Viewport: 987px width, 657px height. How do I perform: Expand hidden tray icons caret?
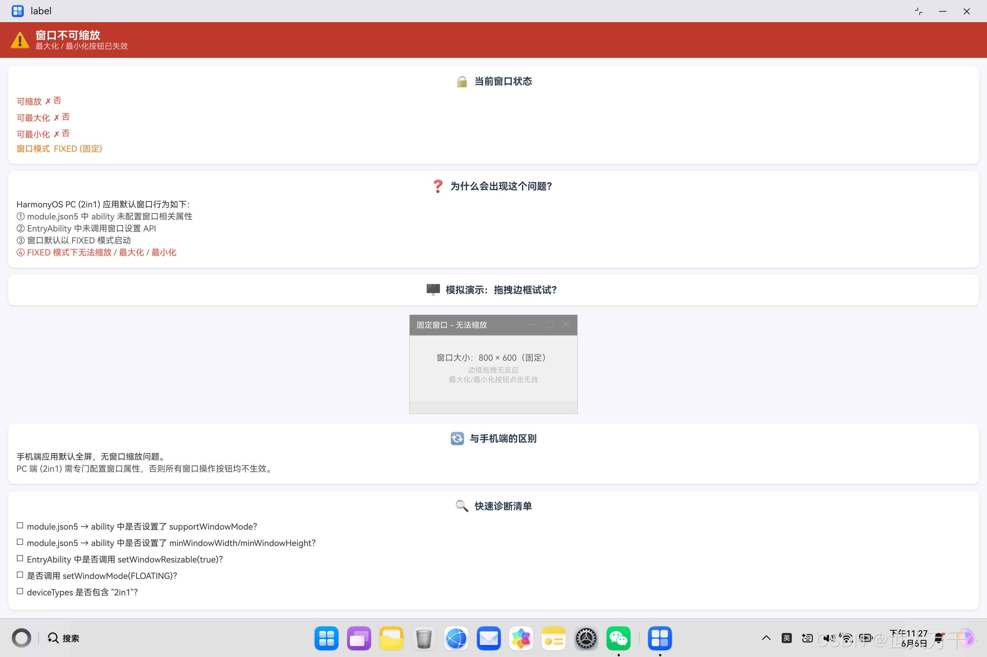point(766,638)
